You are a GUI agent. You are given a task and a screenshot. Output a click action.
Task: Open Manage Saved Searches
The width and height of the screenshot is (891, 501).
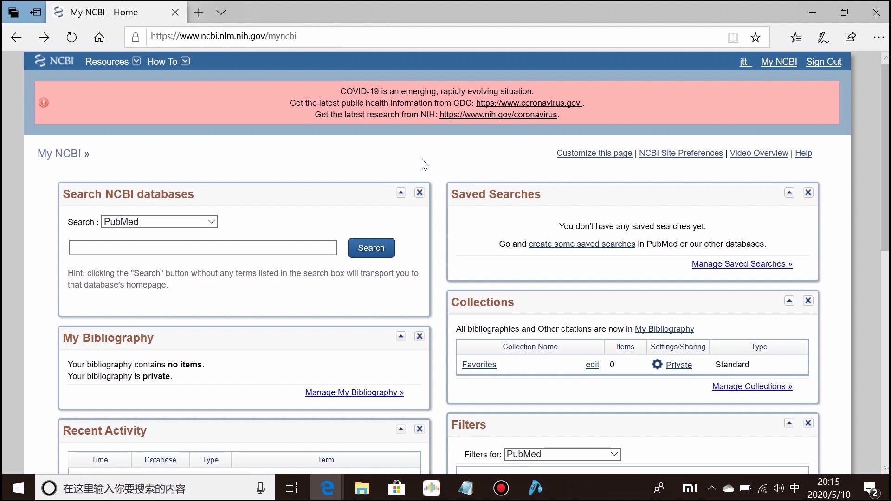tap(742, 264)
